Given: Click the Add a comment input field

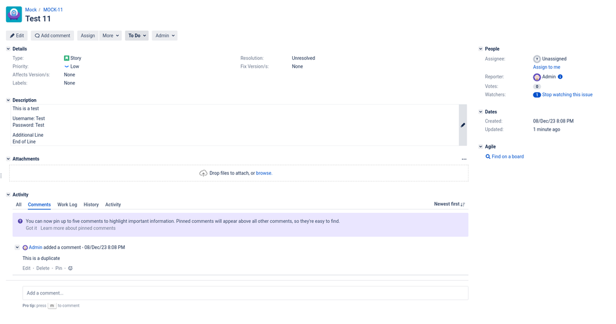Looking at the screenshot, I should 245,293.
